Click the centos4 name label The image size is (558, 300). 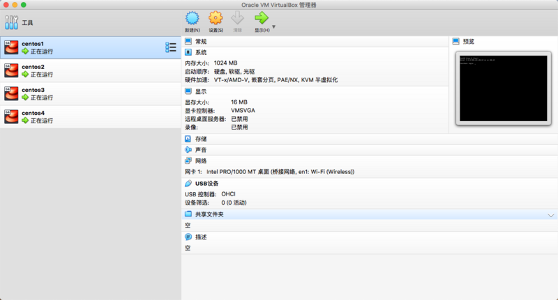point(33,113)
